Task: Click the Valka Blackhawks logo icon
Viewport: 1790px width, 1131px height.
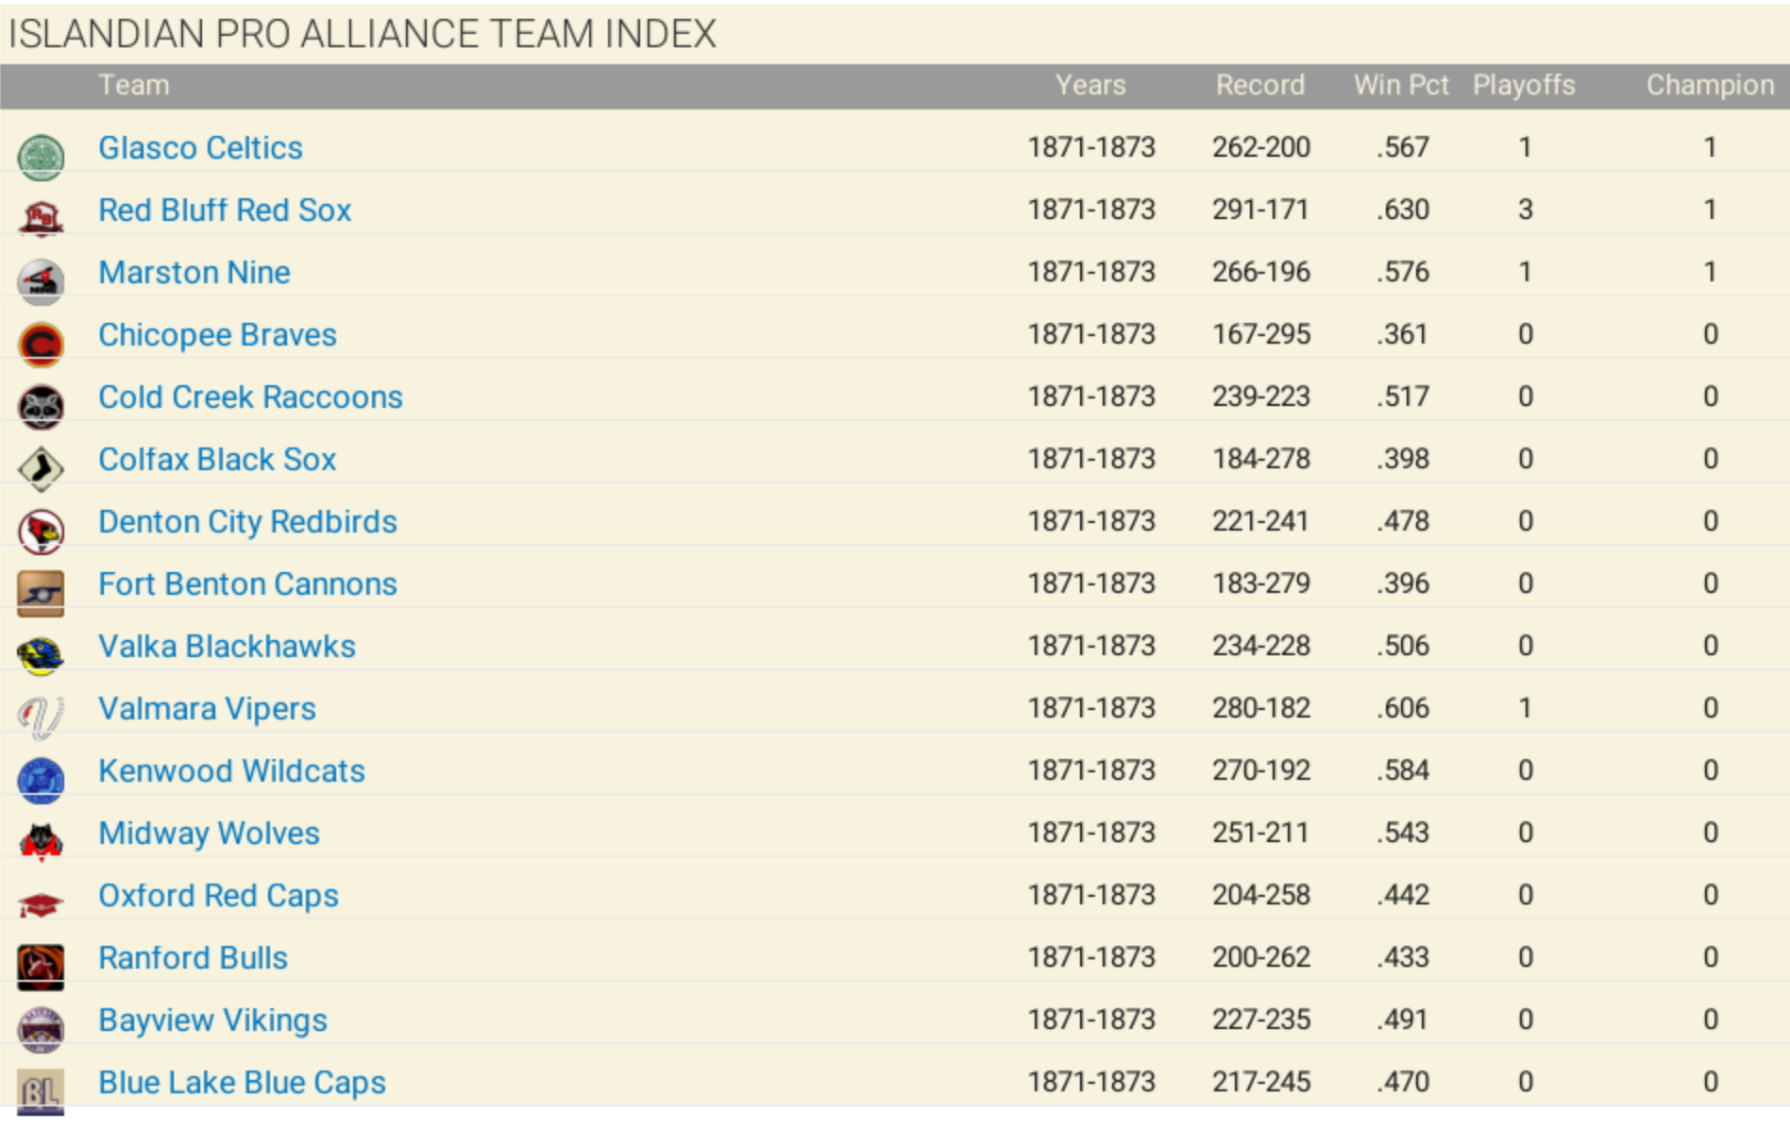Action: pos(41,655)
